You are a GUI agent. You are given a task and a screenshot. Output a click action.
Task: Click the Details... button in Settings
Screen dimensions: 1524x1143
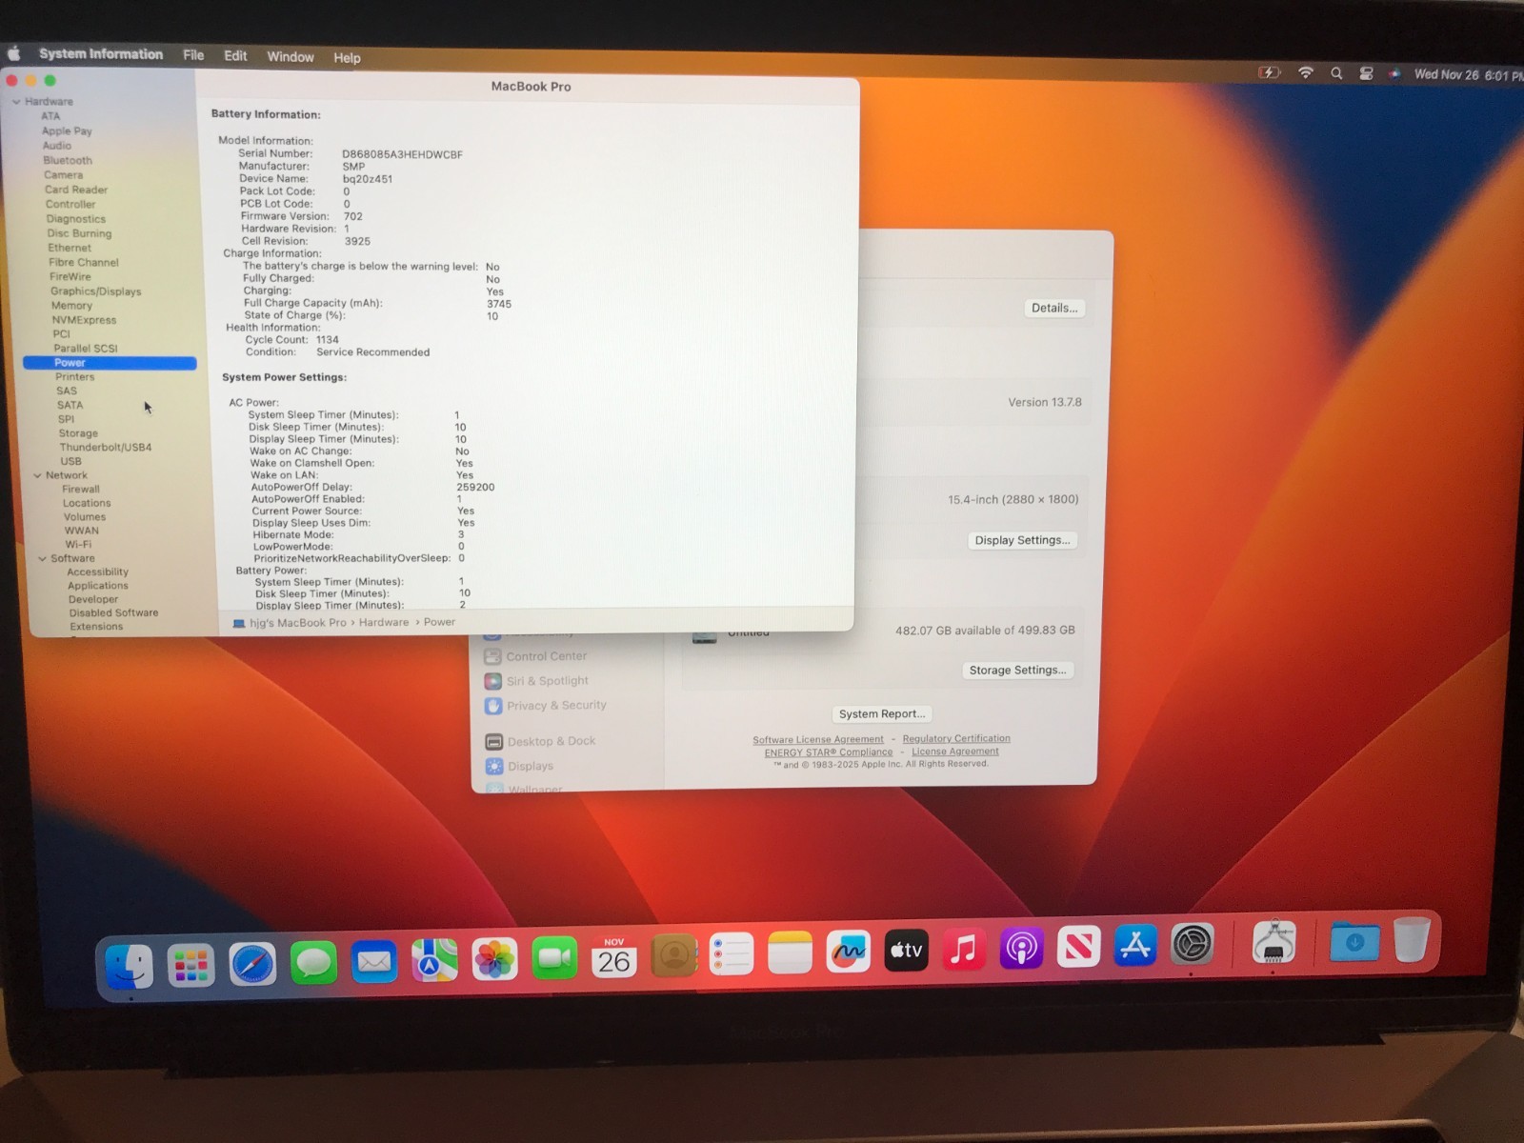[x=1054, y=308]
